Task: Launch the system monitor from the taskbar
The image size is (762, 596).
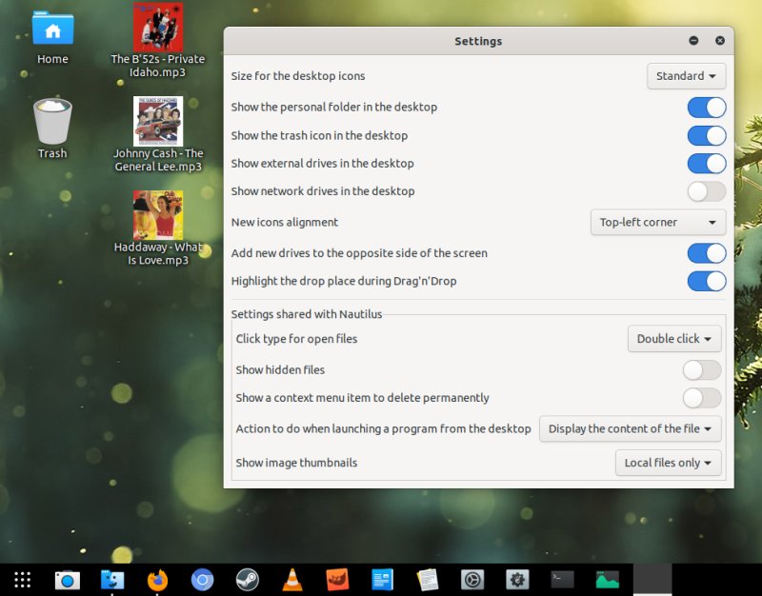Action: coord(606,579)
